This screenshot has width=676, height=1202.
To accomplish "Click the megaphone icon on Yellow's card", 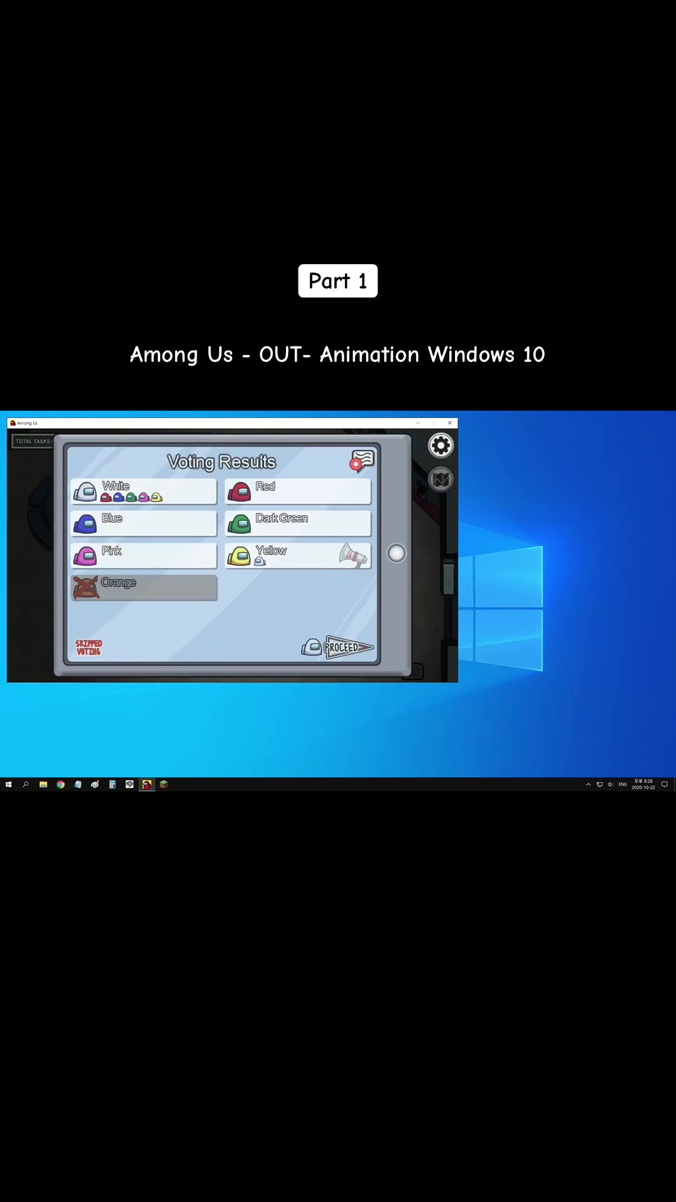I will tap(353, 555).
